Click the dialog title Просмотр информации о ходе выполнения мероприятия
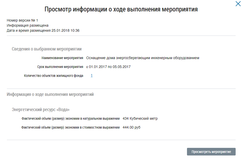The image size is (242, 158). coord(121,10)
